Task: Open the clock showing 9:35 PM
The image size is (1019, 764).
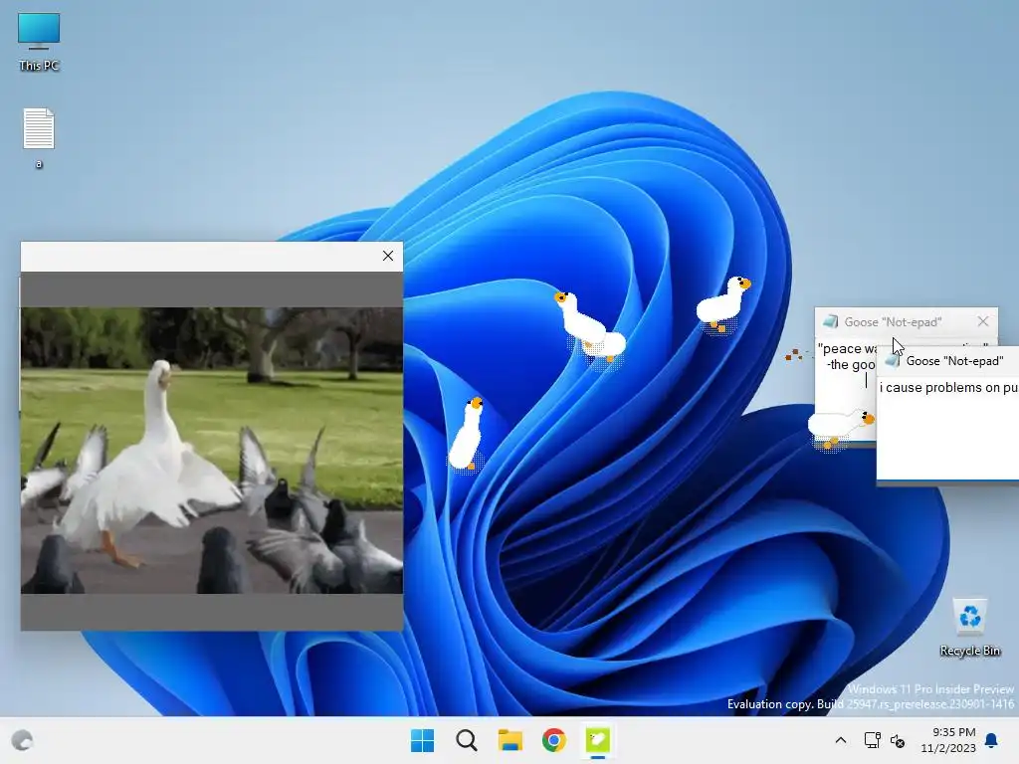Action: (949, 740)
